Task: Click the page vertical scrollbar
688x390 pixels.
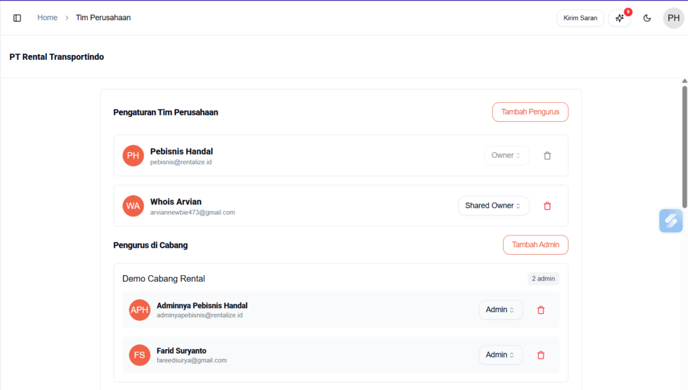Action: [x=685, y=148]
